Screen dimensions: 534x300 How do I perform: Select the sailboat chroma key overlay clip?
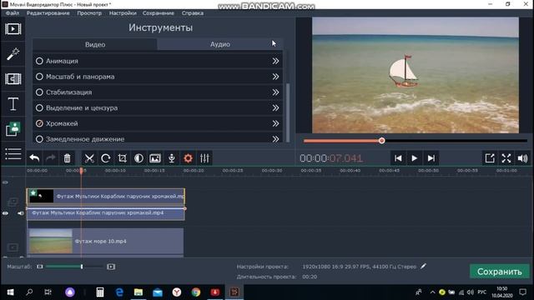pos(106,197)
